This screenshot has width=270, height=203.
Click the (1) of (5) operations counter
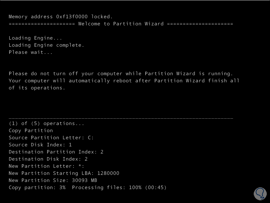click(46, 123)
